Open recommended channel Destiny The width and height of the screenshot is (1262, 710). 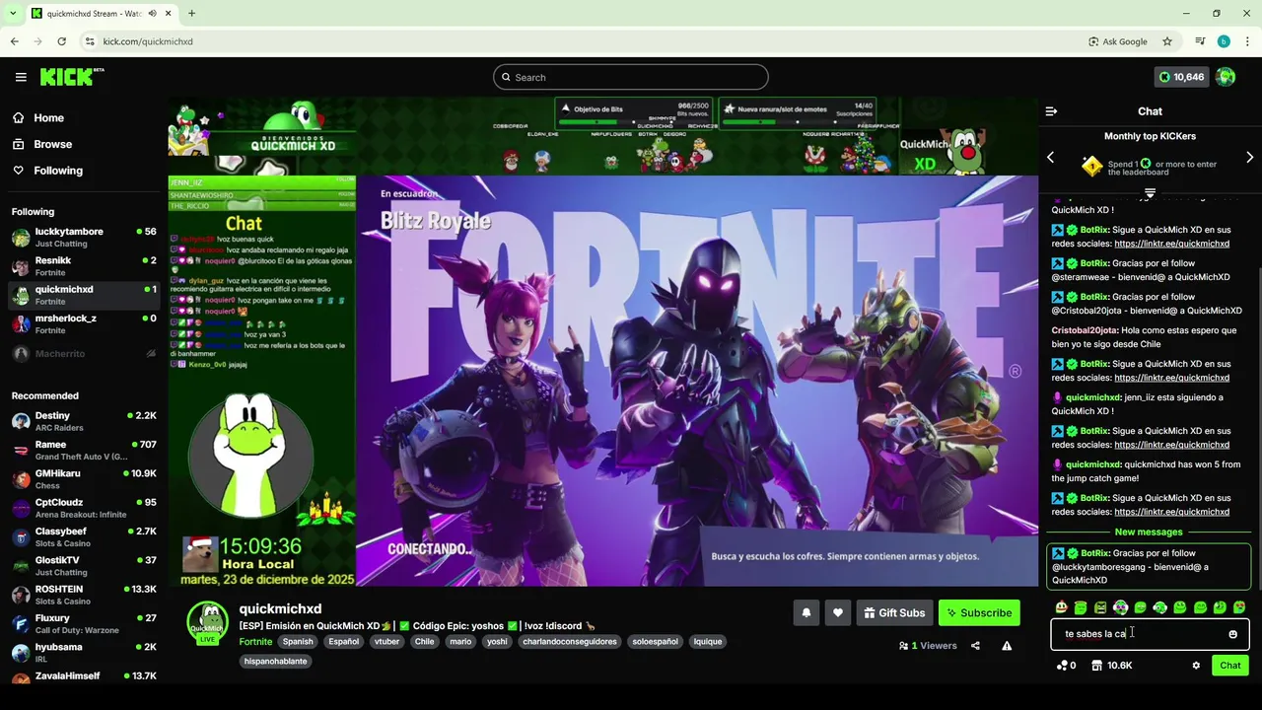coord(84,421)
